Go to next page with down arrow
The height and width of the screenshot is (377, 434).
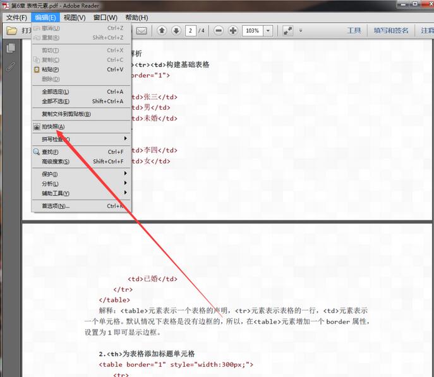[176, 30]
